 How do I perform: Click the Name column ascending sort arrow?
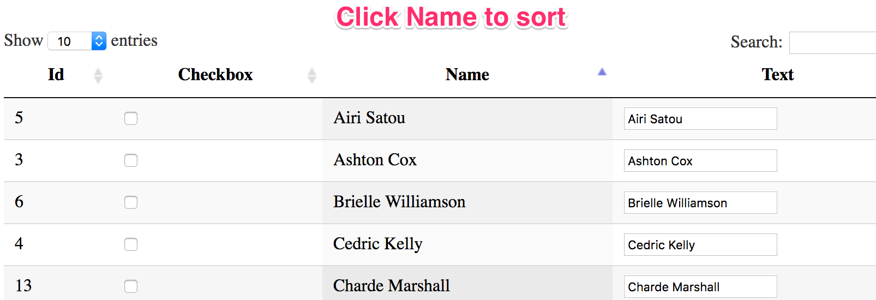point(602,72)
